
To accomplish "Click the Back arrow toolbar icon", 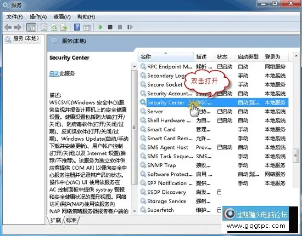I will [x=8, y=27].
